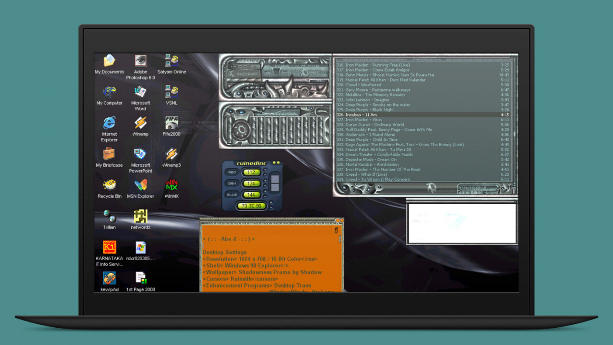
Task: Click the upper color preview swatch
Action: pyautogui.click(x=275, y=180)
